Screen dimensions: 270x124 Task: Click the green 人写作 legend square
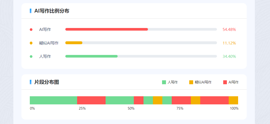tap(164, 82)
